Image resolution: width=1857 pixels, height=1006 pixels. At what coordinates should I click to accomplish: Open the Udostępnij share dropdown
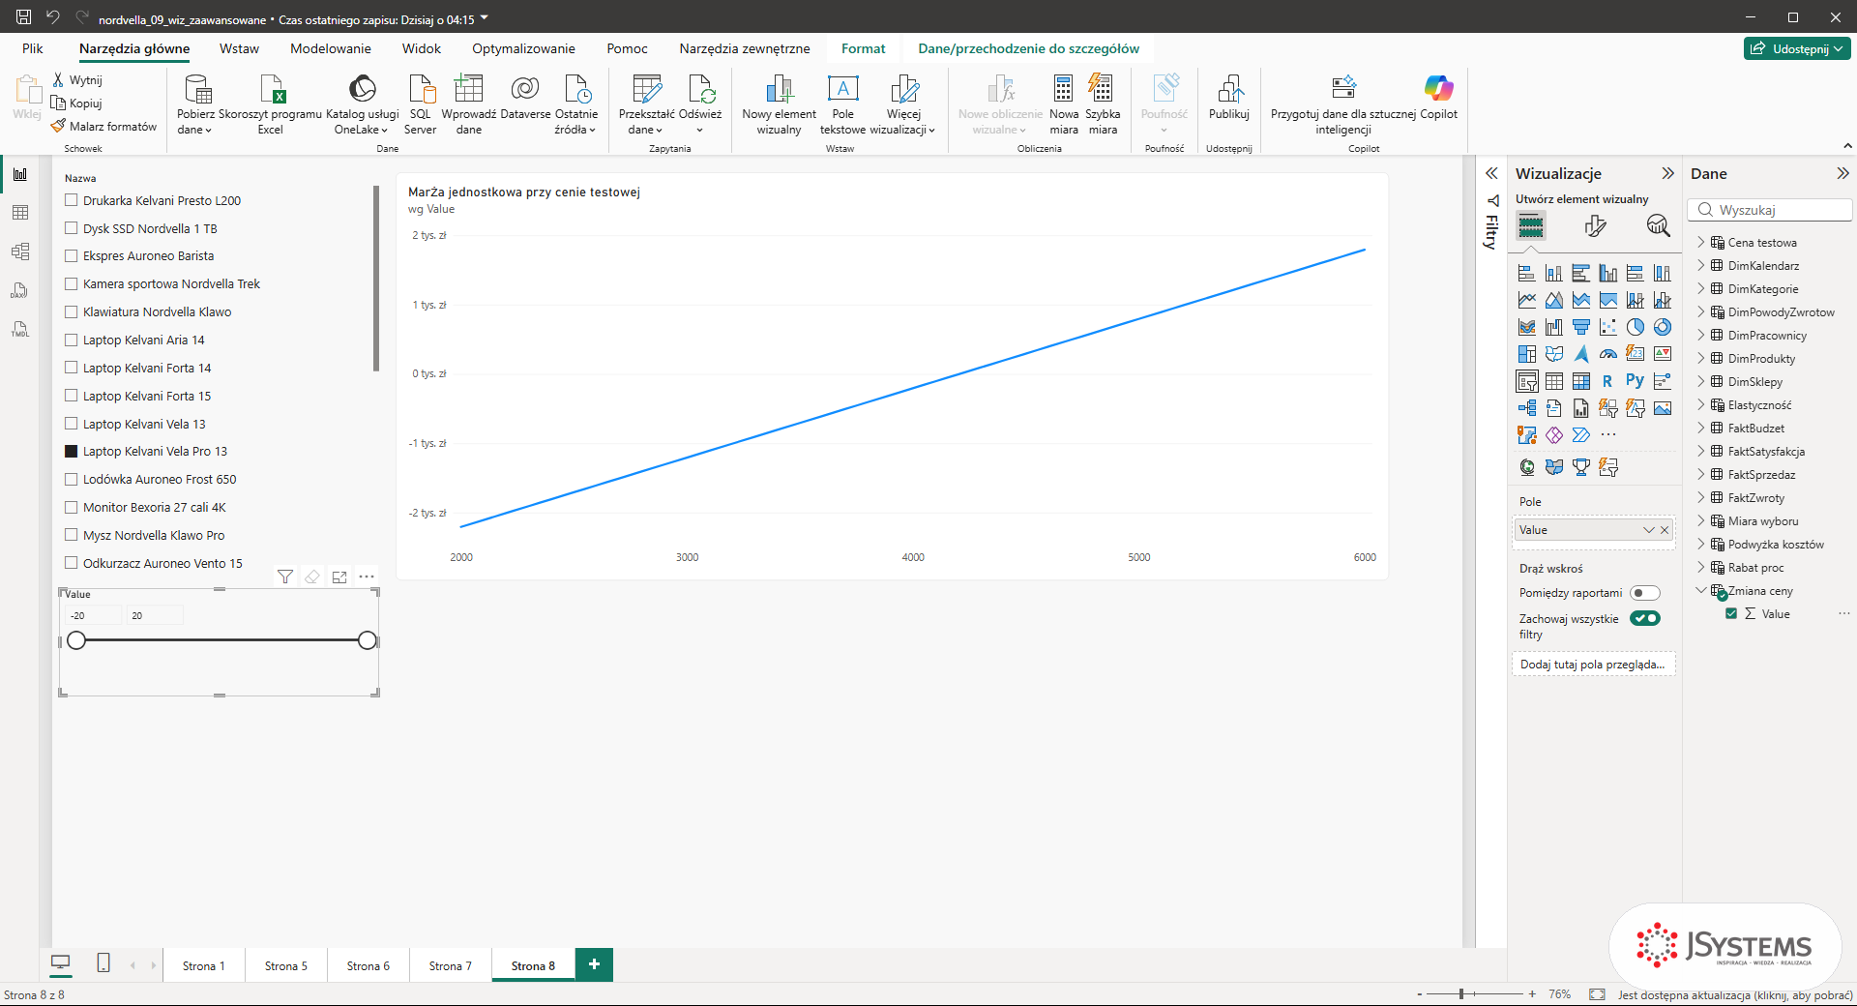click(x=1798, y=48)
